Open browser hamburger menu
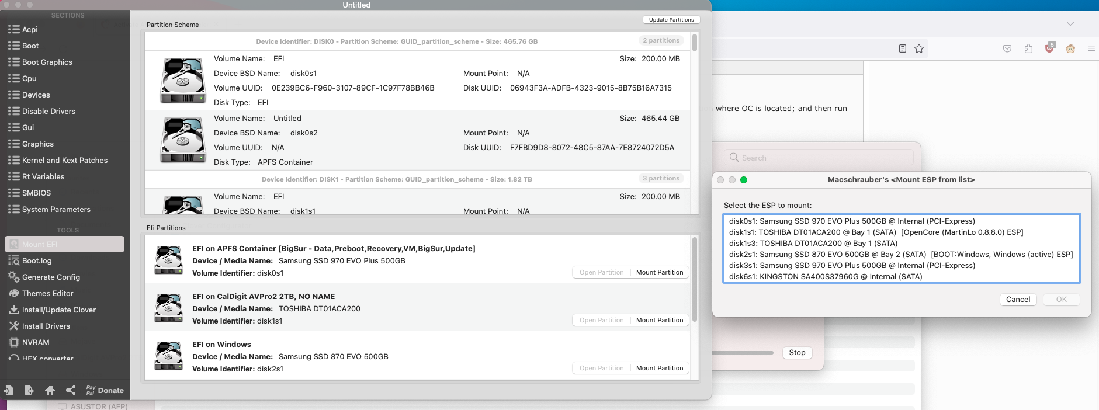The width and height of the screenshot is (1099, 410). [1091, 48]
